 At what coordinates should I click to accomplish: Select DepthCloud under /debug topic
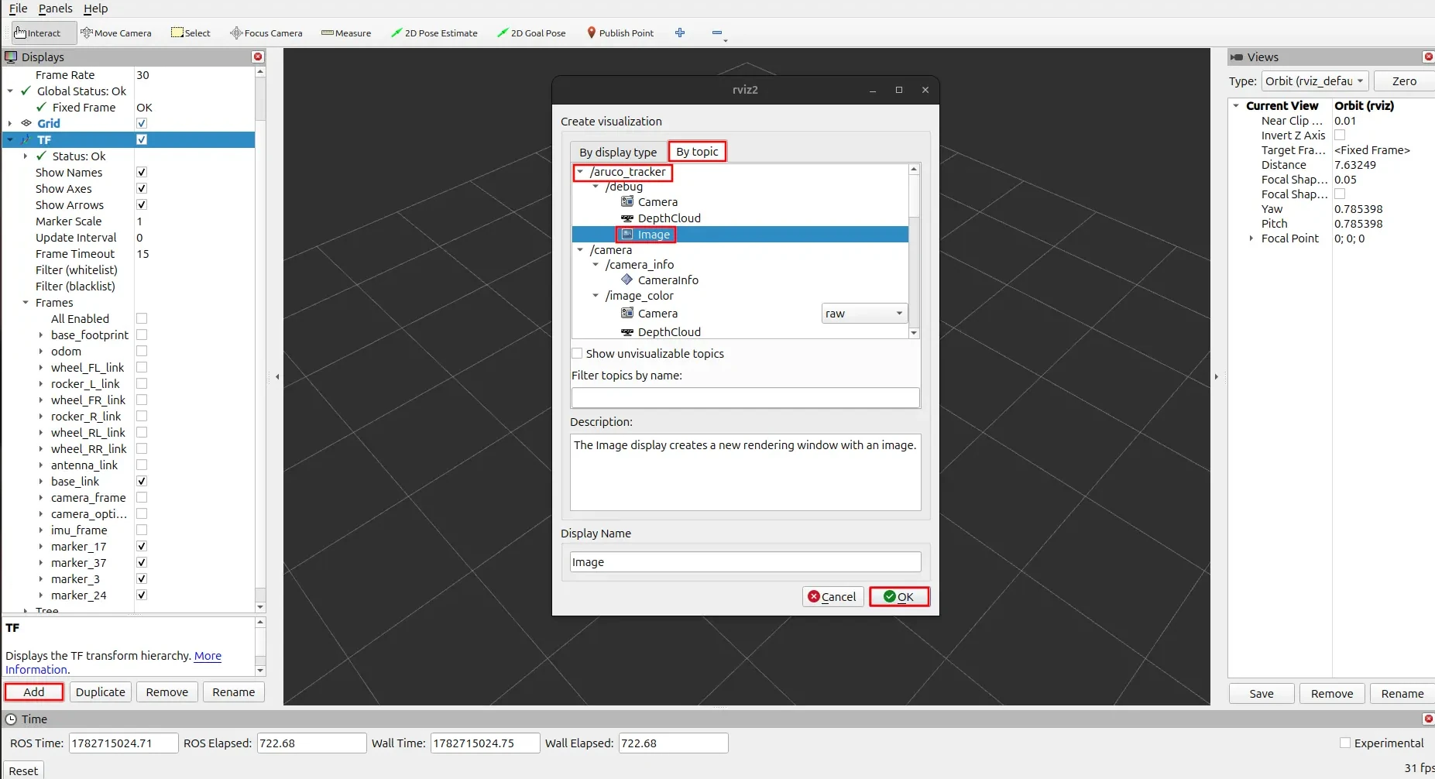click(x=669, y=218)
